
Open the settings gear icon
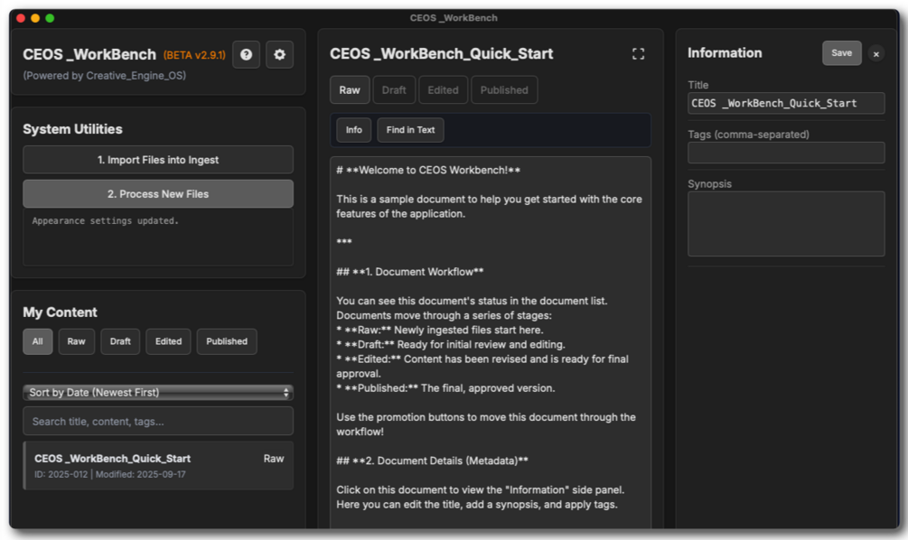(x=279, y=54)
